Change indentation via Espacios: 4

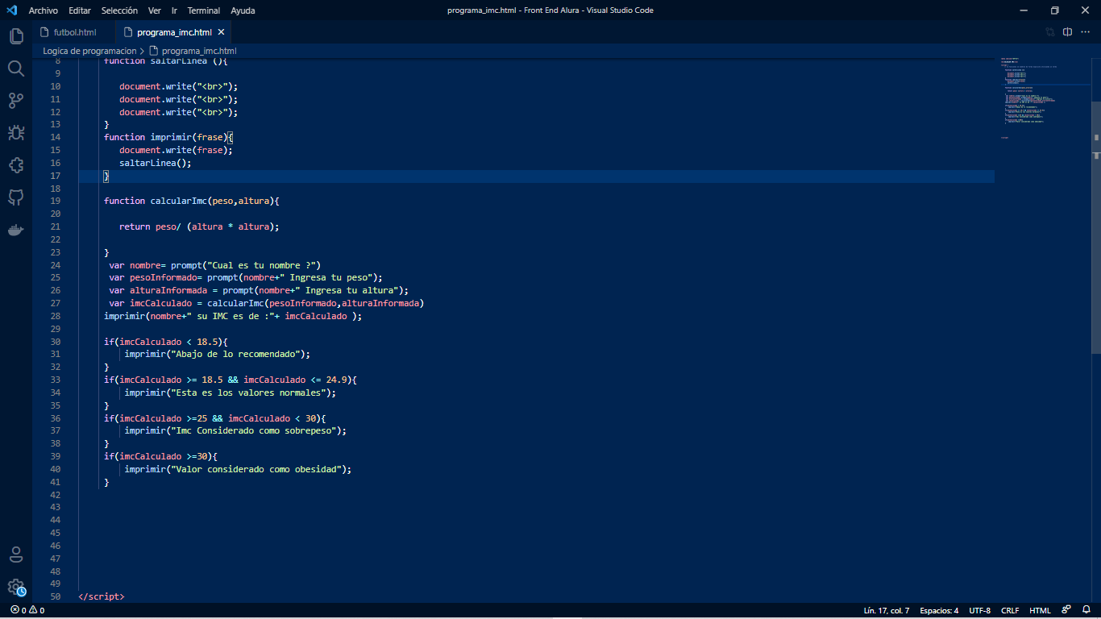tap(939, 610)
